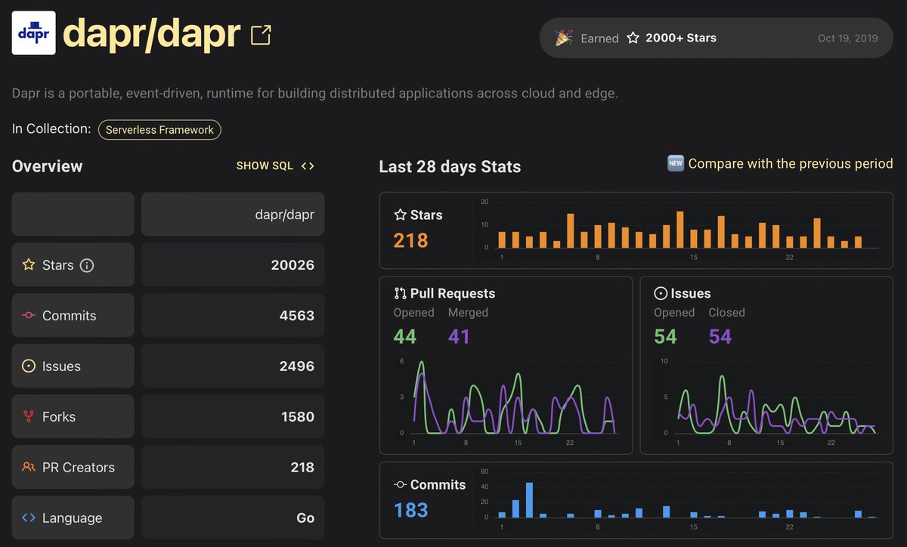Click the Go language value
The image size is (907, 547).
click(x=305, y=518)
